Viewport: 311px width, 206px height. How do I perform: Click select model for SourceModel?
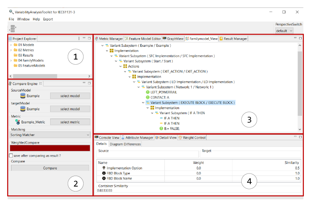[x=70, y=96]
